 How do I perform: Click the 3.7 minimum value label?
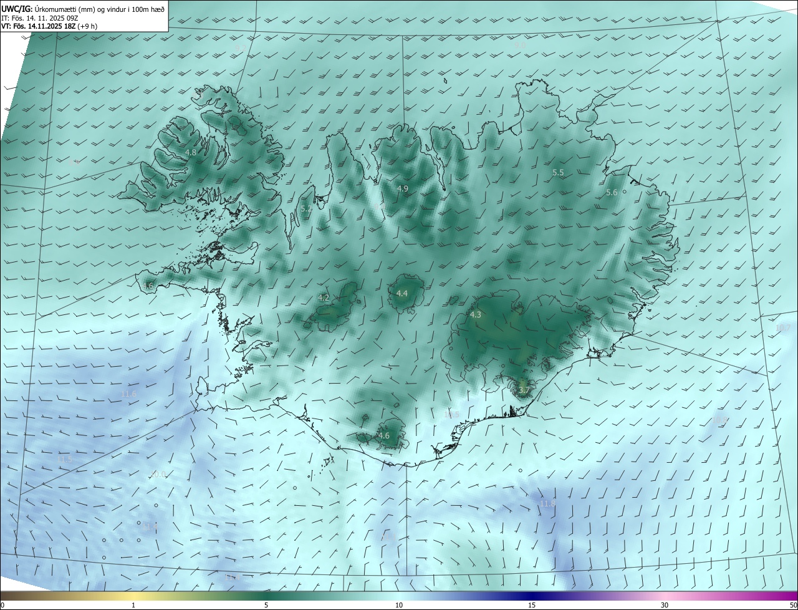click(x=524, y=391)
